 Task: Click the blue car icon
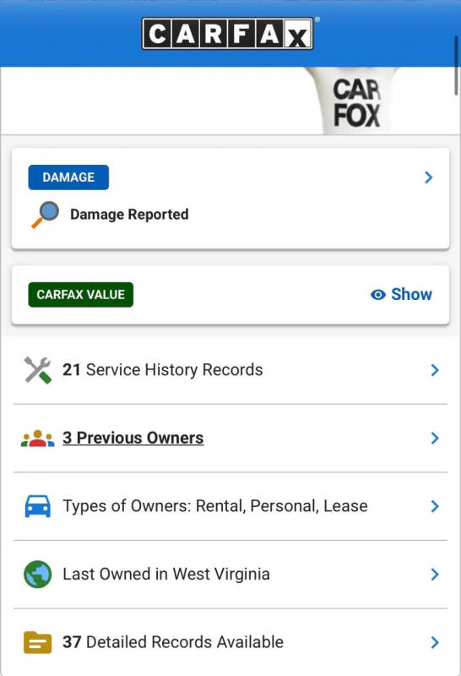click(x=37, y=506)
